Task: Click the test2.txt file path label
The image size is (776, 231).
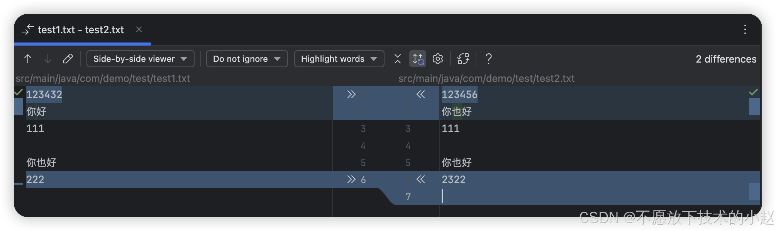Action: (486, 78)
